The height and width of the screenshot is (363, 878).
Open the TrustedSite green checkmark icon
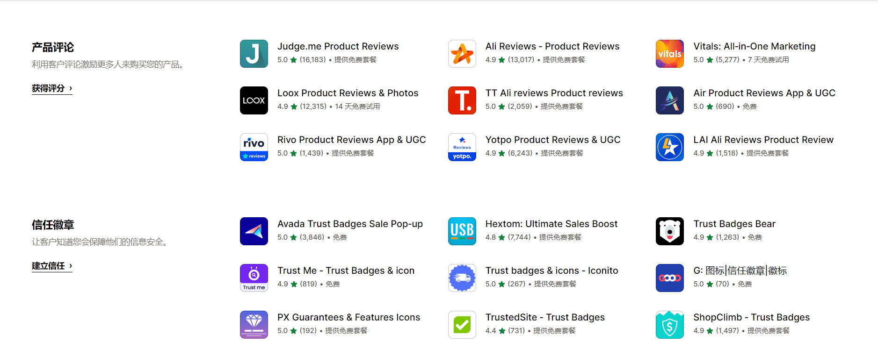(462, 325)
